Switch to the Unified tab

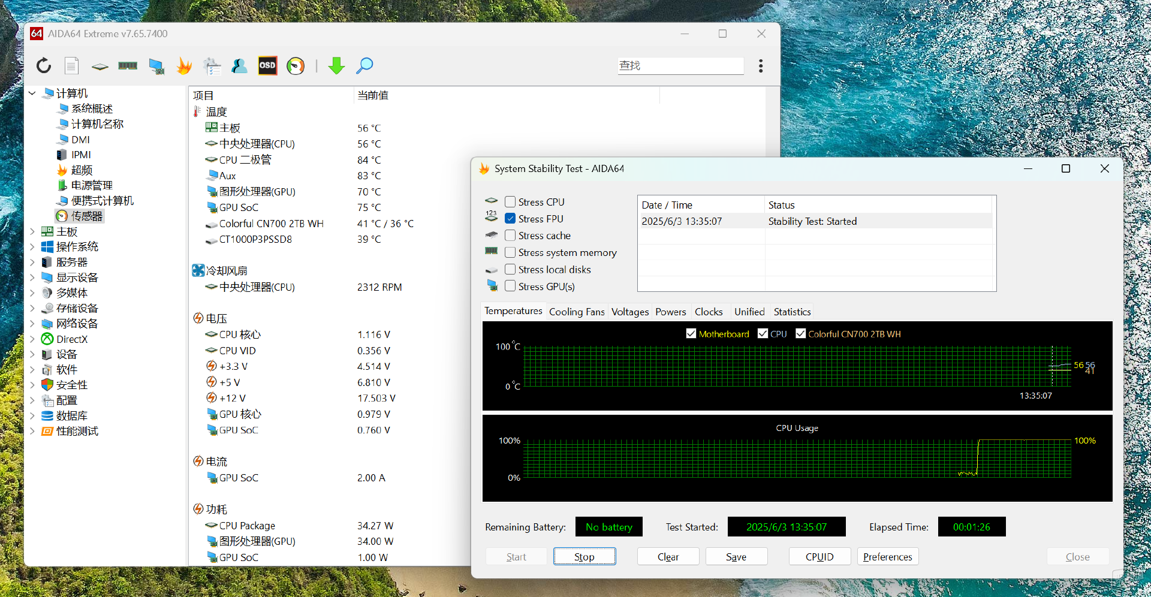[749, 312]
